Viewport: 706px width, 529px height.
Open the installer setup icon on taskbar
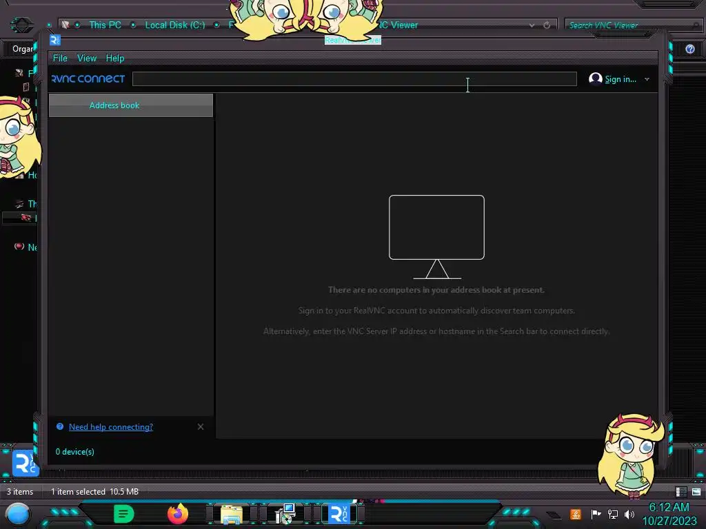click(285, 514)
